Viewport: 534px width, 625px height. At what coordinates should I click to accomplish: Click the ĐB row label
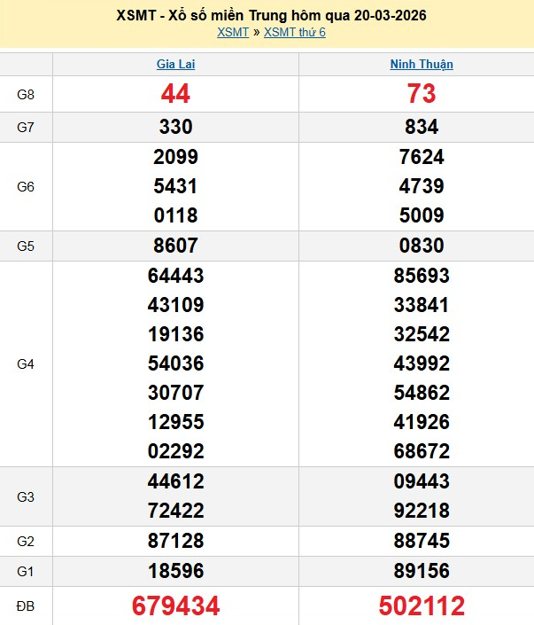pyautogui.click(x=26, y=605)
